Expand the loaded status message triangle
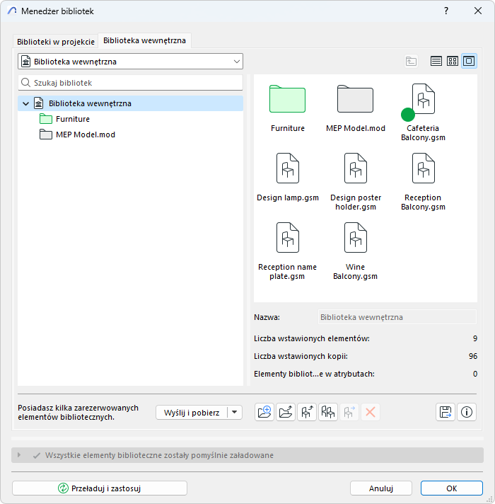Image resolution: width=495 pixels, height=504 pixels. click(x=19, y=455)
